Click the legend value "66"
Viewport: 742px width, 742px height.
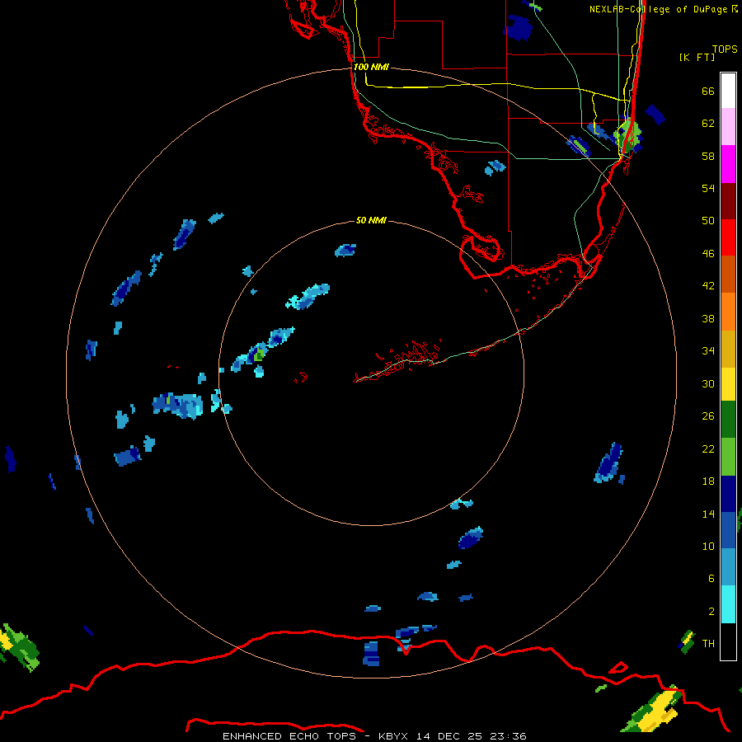708,92
